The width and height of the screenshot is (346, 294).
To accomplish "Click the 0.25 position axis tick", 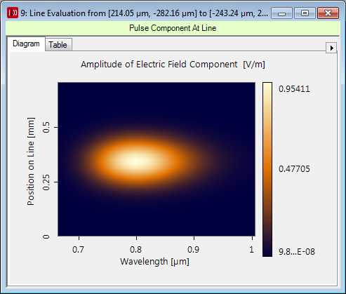I will pyautogui.click(x=46, y=182).
